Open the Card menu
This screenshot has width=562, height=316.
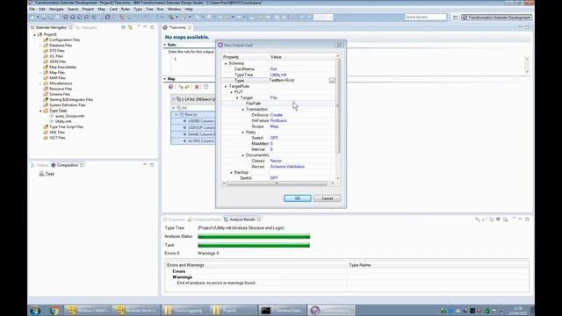(113, 9)
